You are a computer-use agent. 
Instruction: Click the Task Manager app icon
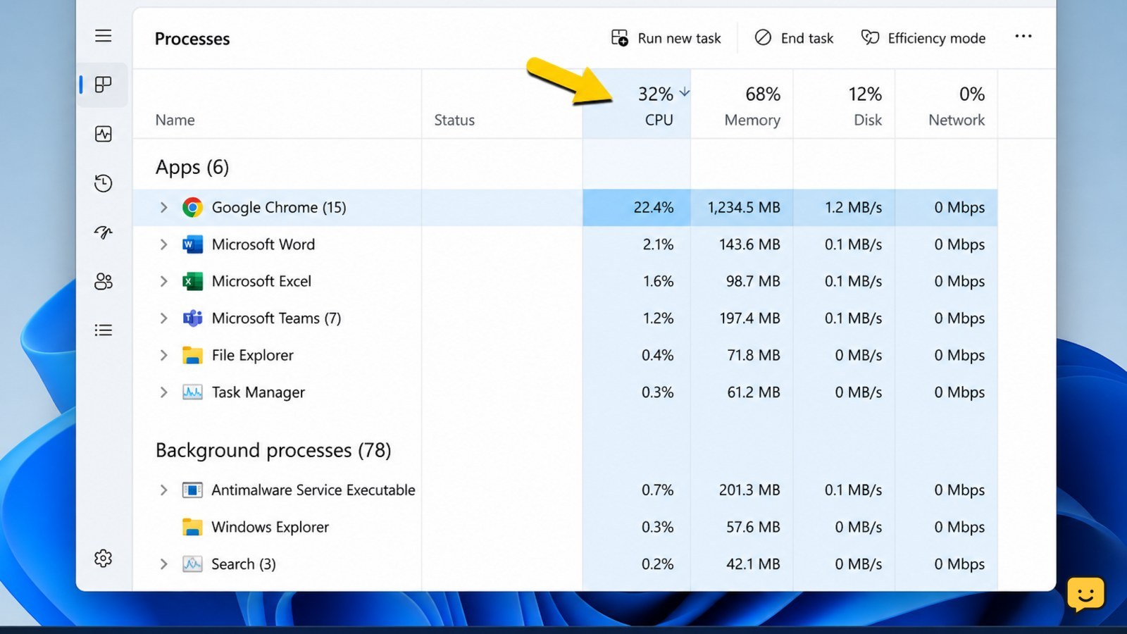[x=192, y=392]
